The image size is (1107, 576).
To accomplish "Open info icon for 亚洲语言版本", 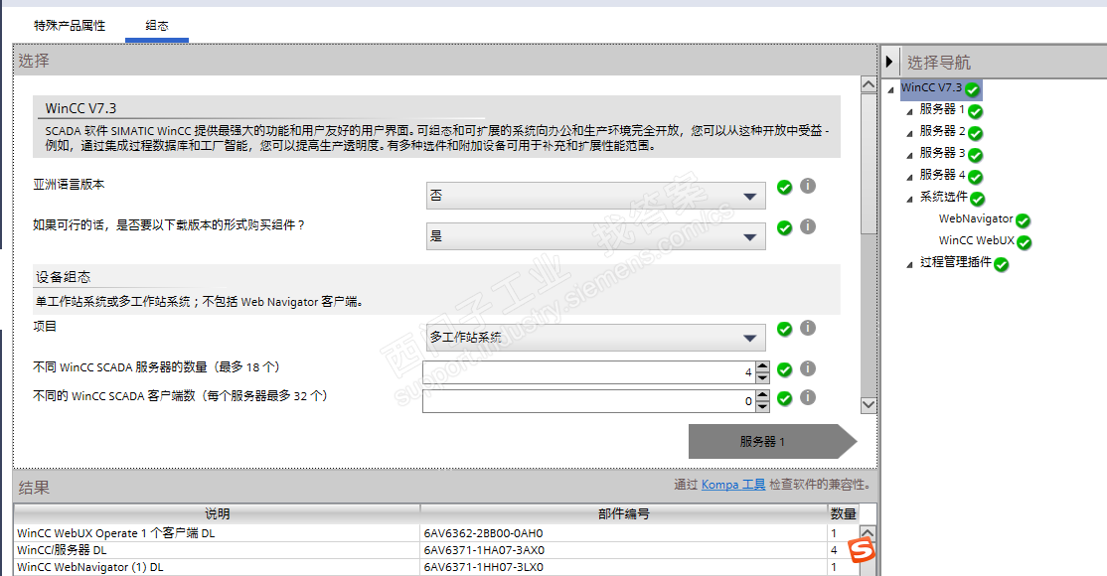I will pyautogui.click(x=808, y=186).
